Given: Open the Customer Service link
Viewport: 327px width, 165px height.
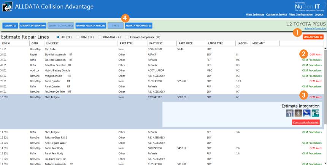Looking at the screenshot, I should (277, 14).
